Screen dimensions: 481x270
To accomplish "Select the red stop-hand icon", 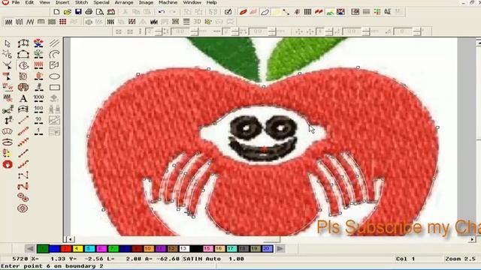I will (8, 164).
